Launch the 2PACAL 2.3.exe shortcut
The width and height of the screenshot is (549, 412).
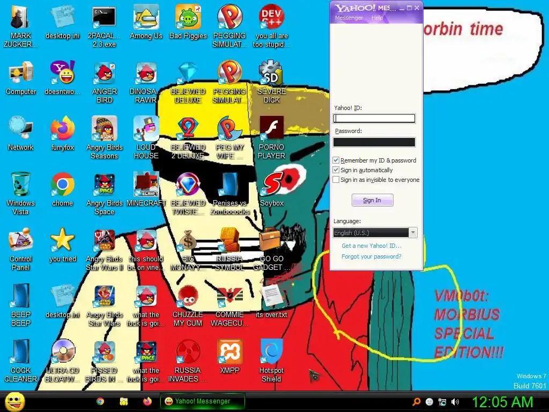[x=104, y=25]
